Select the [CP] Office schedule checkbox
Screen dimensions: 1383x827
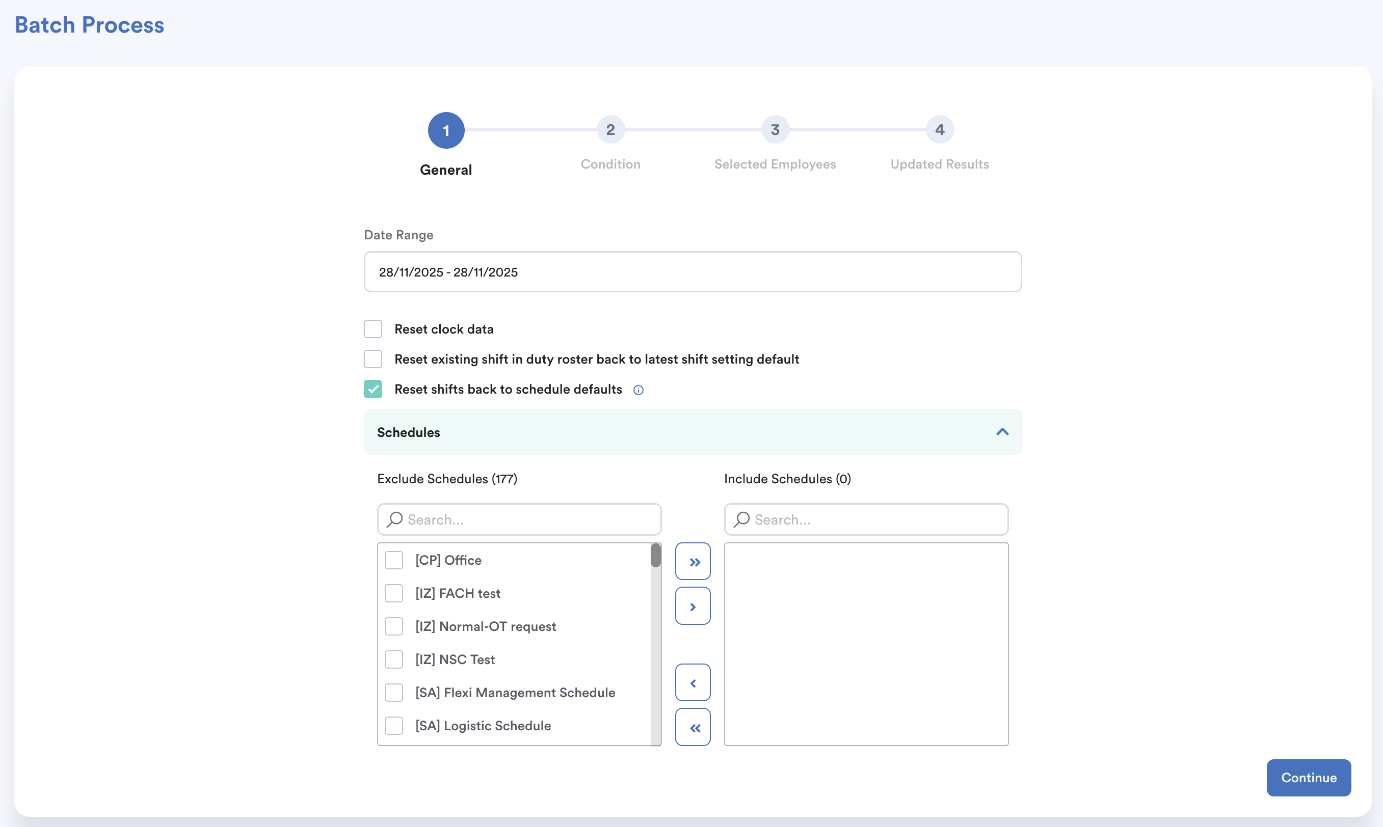tap(394, 560)
